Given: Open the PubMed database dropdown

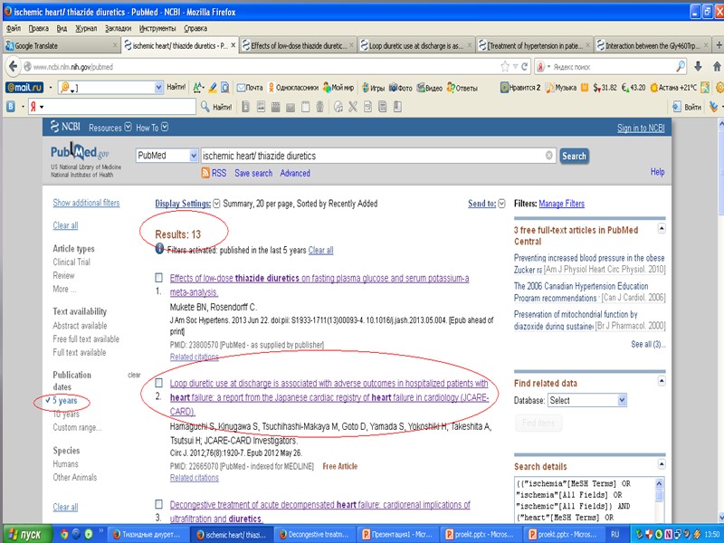Looking at the screenshot, I should [167, 156].
